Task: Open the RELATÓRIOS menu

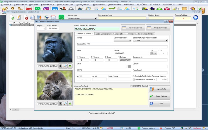Action: click(x=142, y=4)
